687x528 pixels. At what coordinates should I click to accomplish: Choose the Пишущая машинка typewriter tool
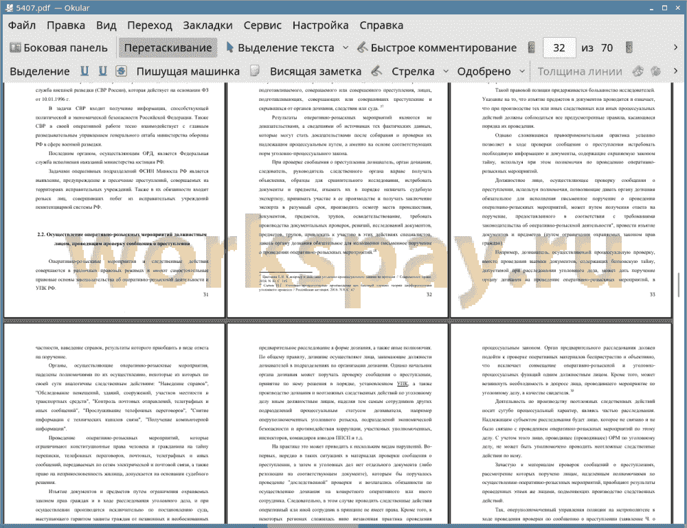pos(188,71)
